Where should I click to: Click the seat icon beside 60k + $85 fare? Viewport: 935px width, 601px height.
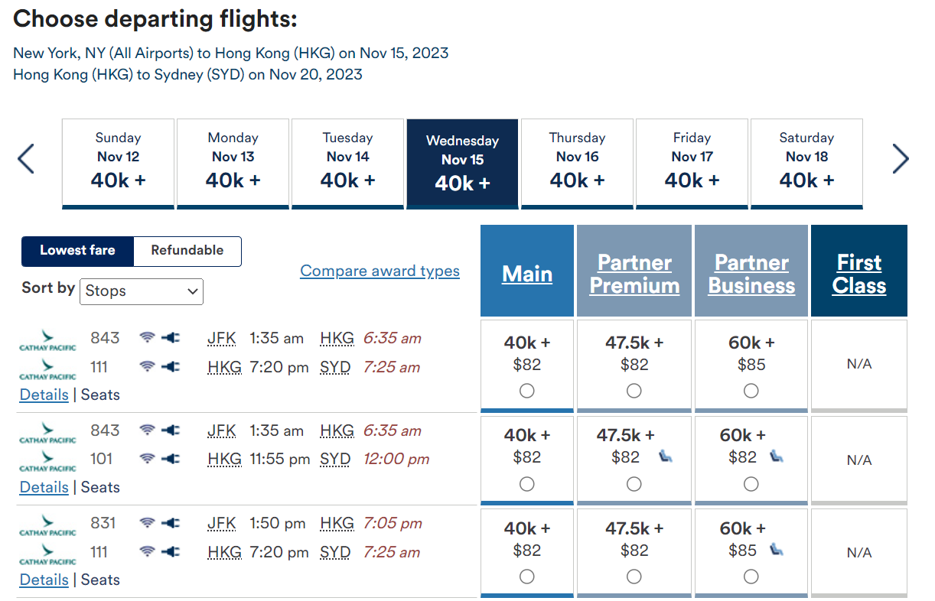coord(775,549)
